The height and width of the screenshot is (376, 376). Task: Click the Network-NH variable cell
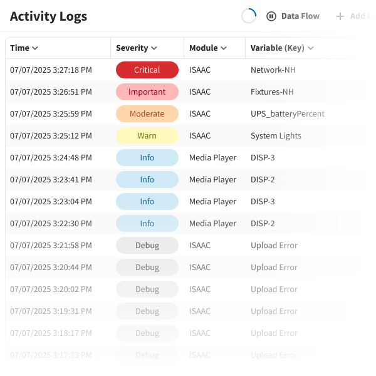point(273,70)
